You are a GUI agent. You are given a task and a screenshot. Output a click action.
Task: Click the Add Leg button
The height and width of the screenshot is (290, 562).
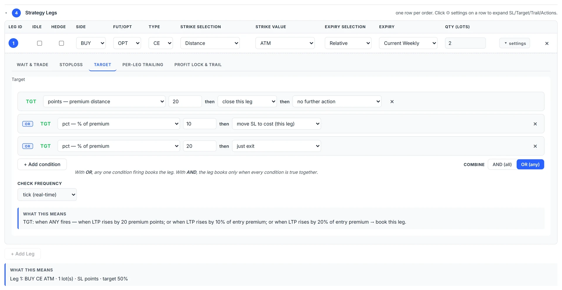(23, 254)
